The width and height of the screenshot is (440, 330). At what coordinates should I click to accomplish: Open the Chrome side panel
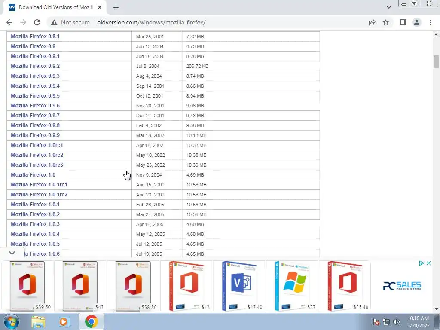click(403, 22)
